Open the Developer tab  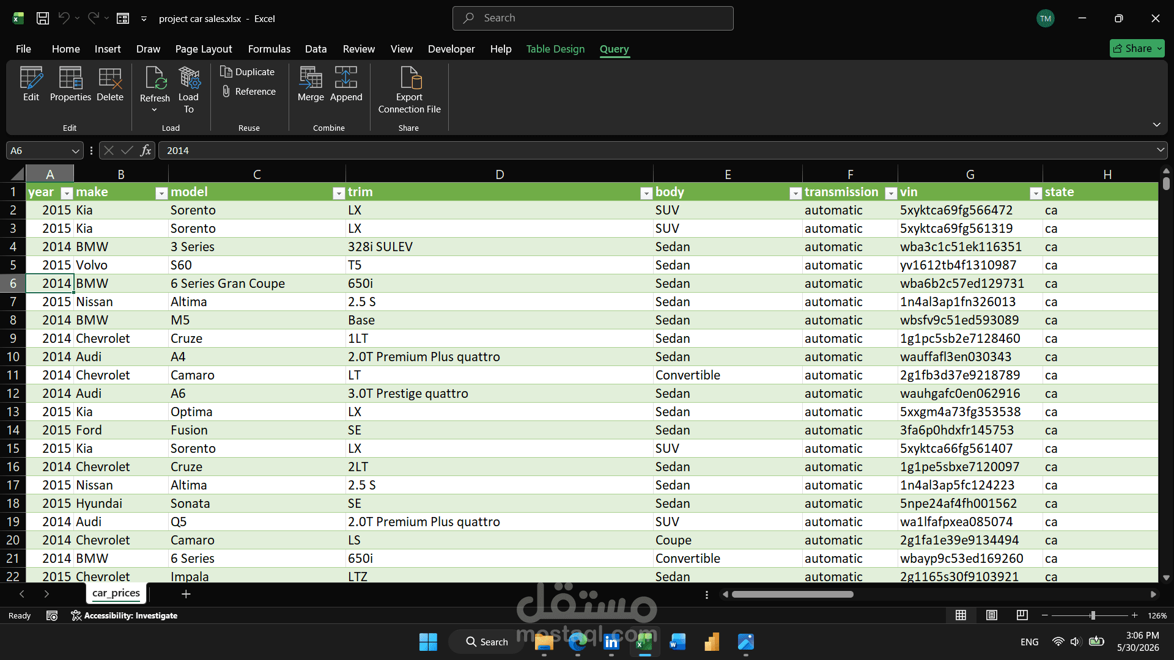tap(451, 49)
